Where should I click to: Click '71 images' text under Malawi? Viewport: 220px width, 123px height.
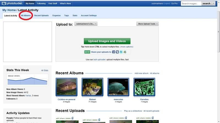point(92,102)
